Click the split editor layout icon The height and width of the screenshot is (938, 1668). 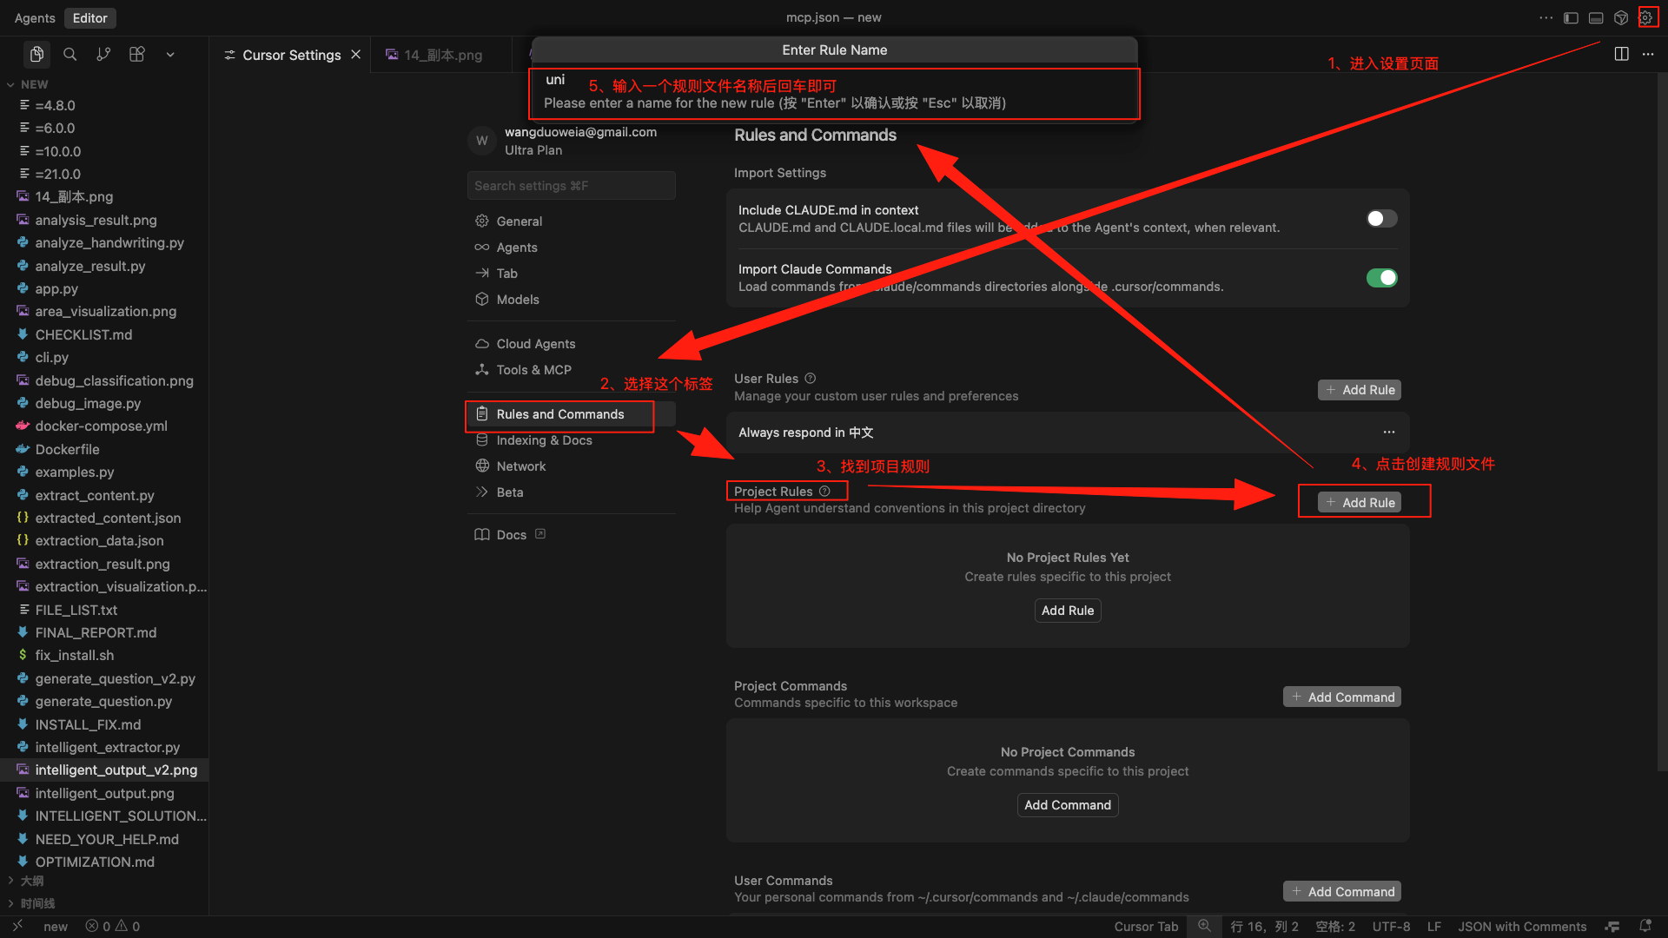1621,54
